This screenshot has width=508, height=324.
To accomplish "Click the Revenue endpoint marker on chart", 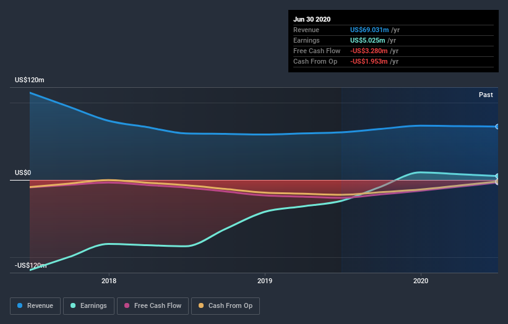I will pos(497,127).
